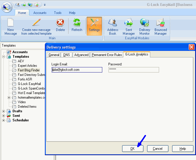
Task: Open the Bounced Manager module
Action: 160,26
